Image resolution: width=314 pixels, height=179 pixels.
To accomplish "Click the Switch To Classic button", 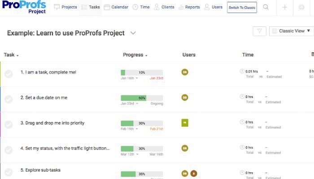I will 242,8.
